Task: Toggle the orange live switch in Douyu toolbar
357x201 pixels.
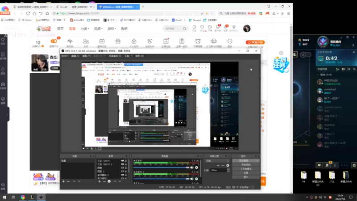Action: point(54,41)
